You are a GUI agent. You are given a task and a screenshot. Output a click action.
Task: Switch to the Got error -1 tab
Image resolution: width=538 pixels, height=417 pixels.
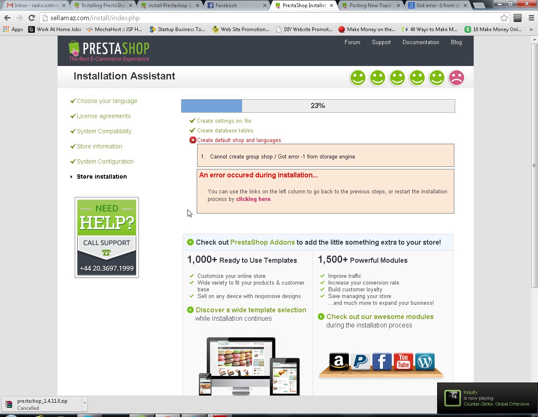pyautogui.click(x=437, y=5)
